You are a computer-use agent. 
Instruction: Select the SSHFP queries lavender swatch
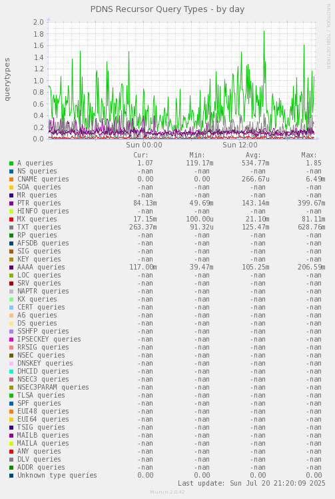(x=11, y=332)
